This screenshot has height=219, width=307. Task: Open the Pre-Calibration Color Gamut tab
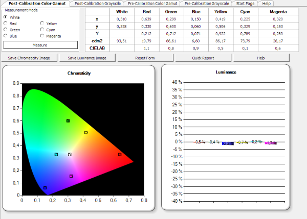152,4
